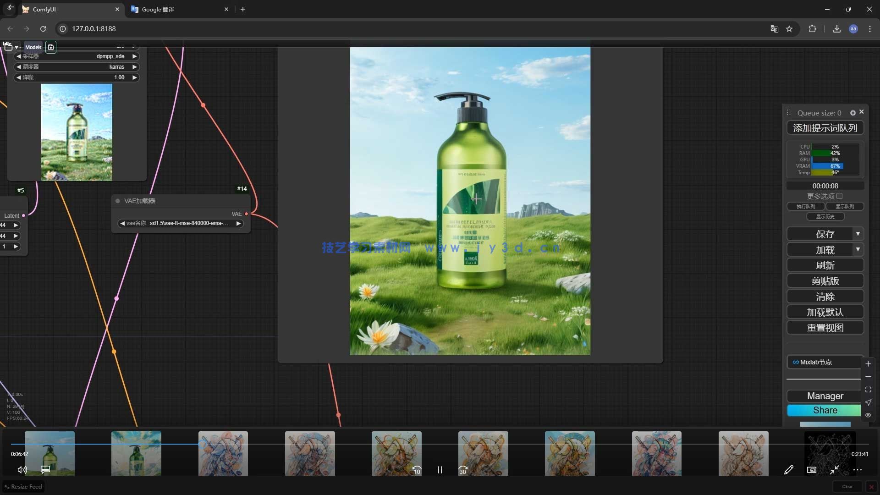This screenshot has height=495, width=880.
Task: Click next arrow on the vae名称 selector
Action: [238, 223]
